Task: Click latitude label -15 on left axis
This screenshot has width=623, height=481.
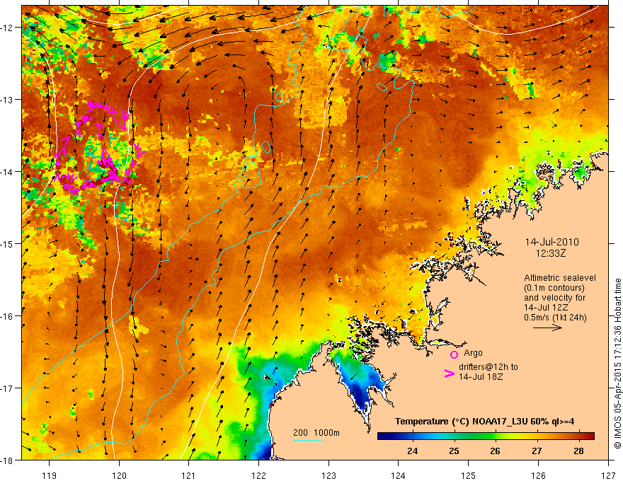Action: [x=8, y=243]
